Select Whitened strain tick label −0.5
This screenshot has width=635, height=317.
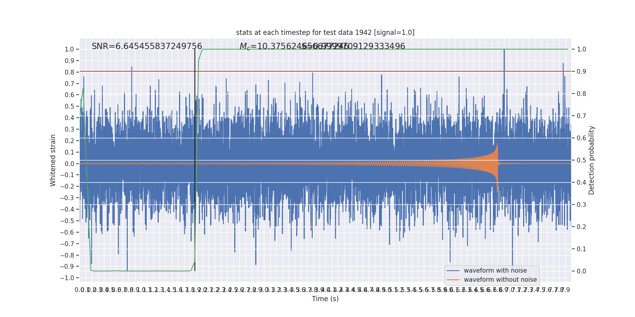tap(67, 221)
